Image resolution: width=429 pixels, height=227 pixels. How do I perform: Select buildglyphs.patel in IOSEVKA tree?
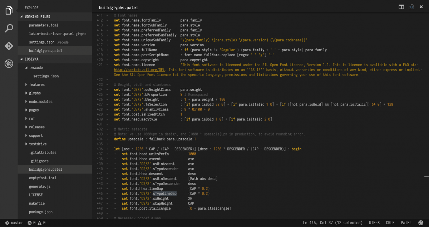point(55,170)
